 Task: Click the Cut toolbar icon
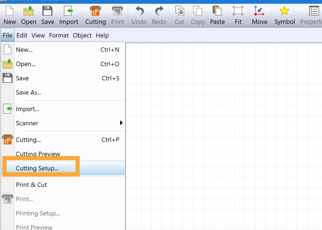180,11
